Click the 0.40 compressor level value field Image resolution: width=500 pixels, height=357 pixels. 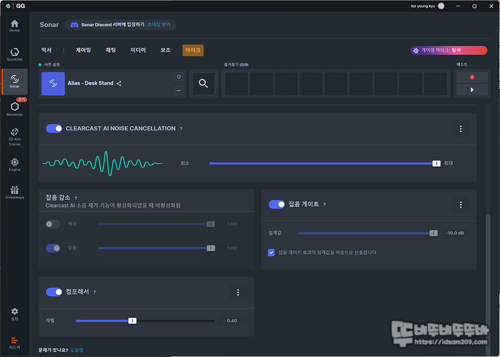pyautogui.click(x=232, y=321)
